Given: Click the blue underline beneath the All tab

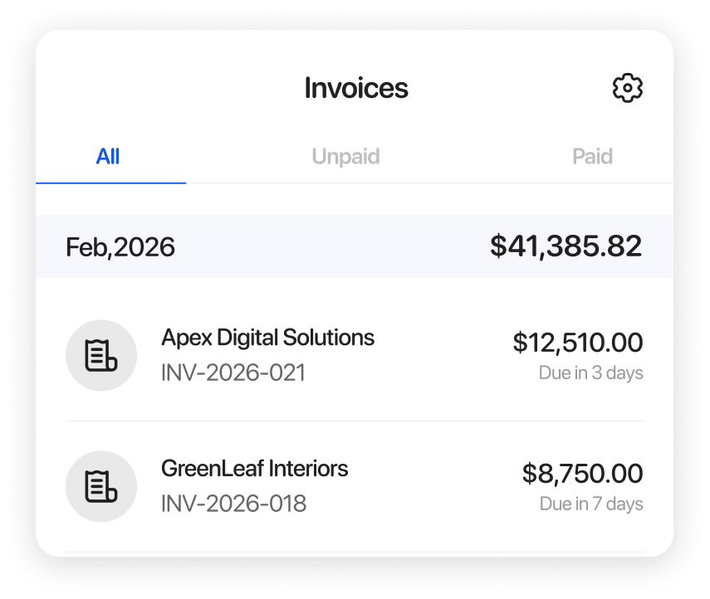Looking at the screenshot, I should click(x=110, y=182).
